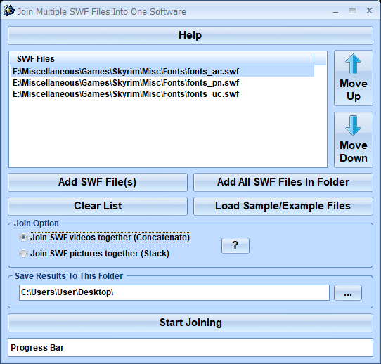Click the save folder path field
This screenshot has height=364, width=381.
point(174,292)
